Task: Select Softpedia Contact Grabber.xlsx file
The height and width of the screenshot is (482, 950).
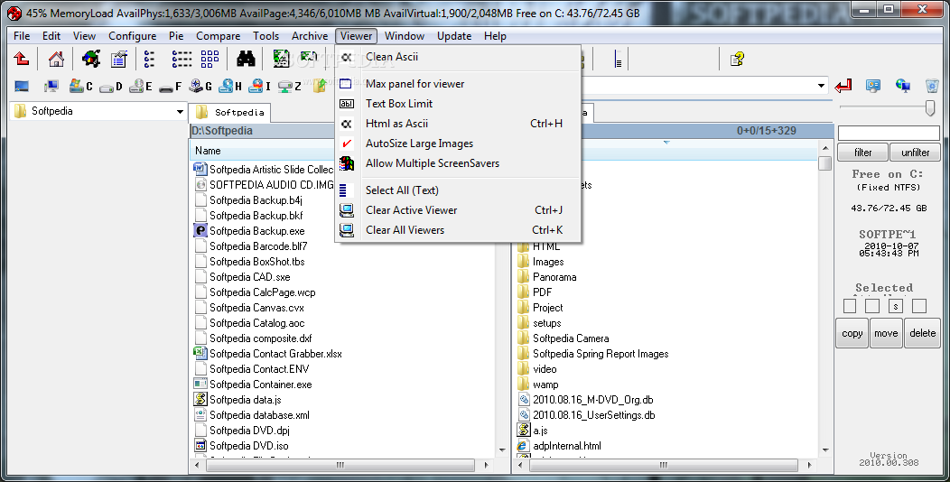Action: tap(275, 354)
